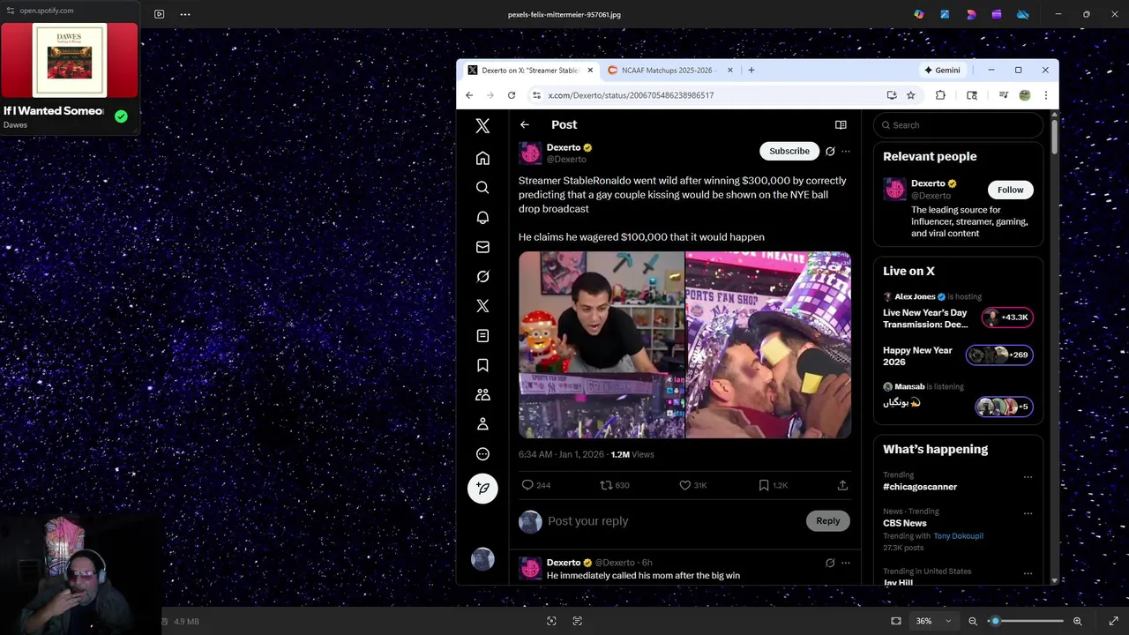Click Tony Dokoupil trending link
This screenshot has width=1129, height=635.
pos(959,536)
